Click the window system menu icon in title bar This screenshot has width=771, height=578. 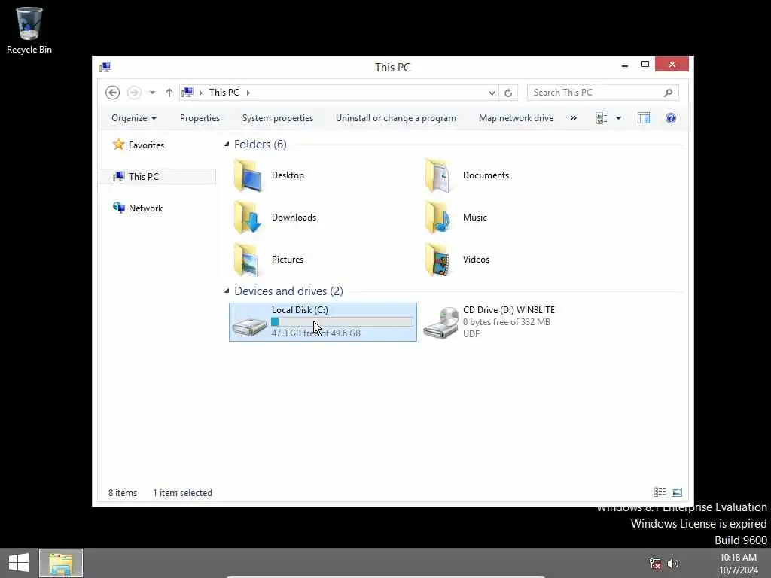(x=105, y=67)
